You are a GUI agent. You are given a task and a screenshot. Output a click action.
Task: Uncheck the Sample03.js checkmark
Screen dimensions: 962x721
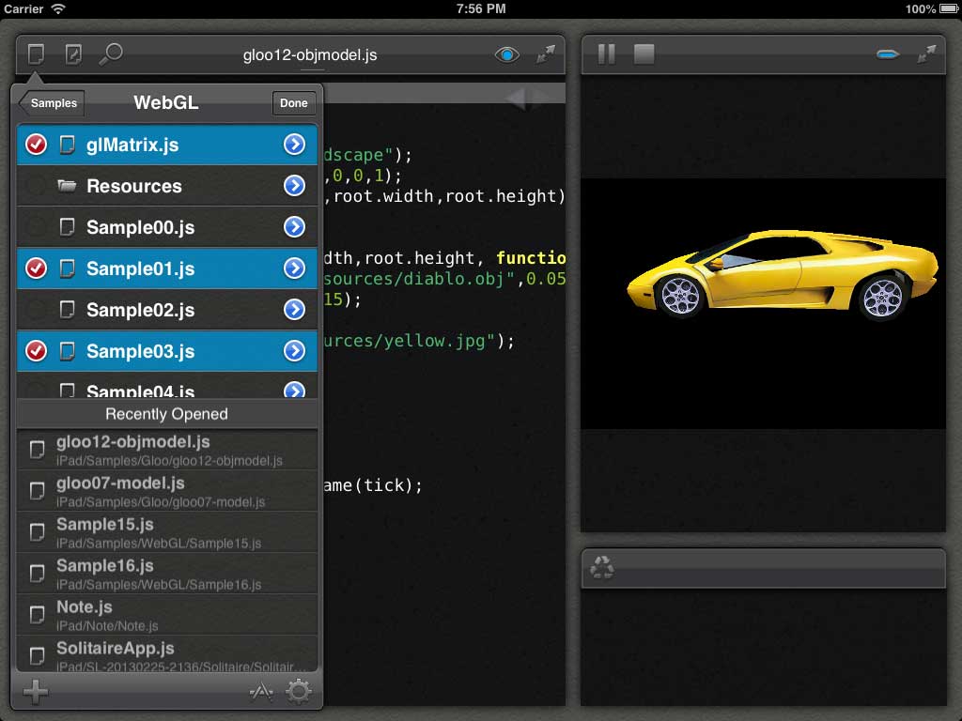tap(37, 351)
